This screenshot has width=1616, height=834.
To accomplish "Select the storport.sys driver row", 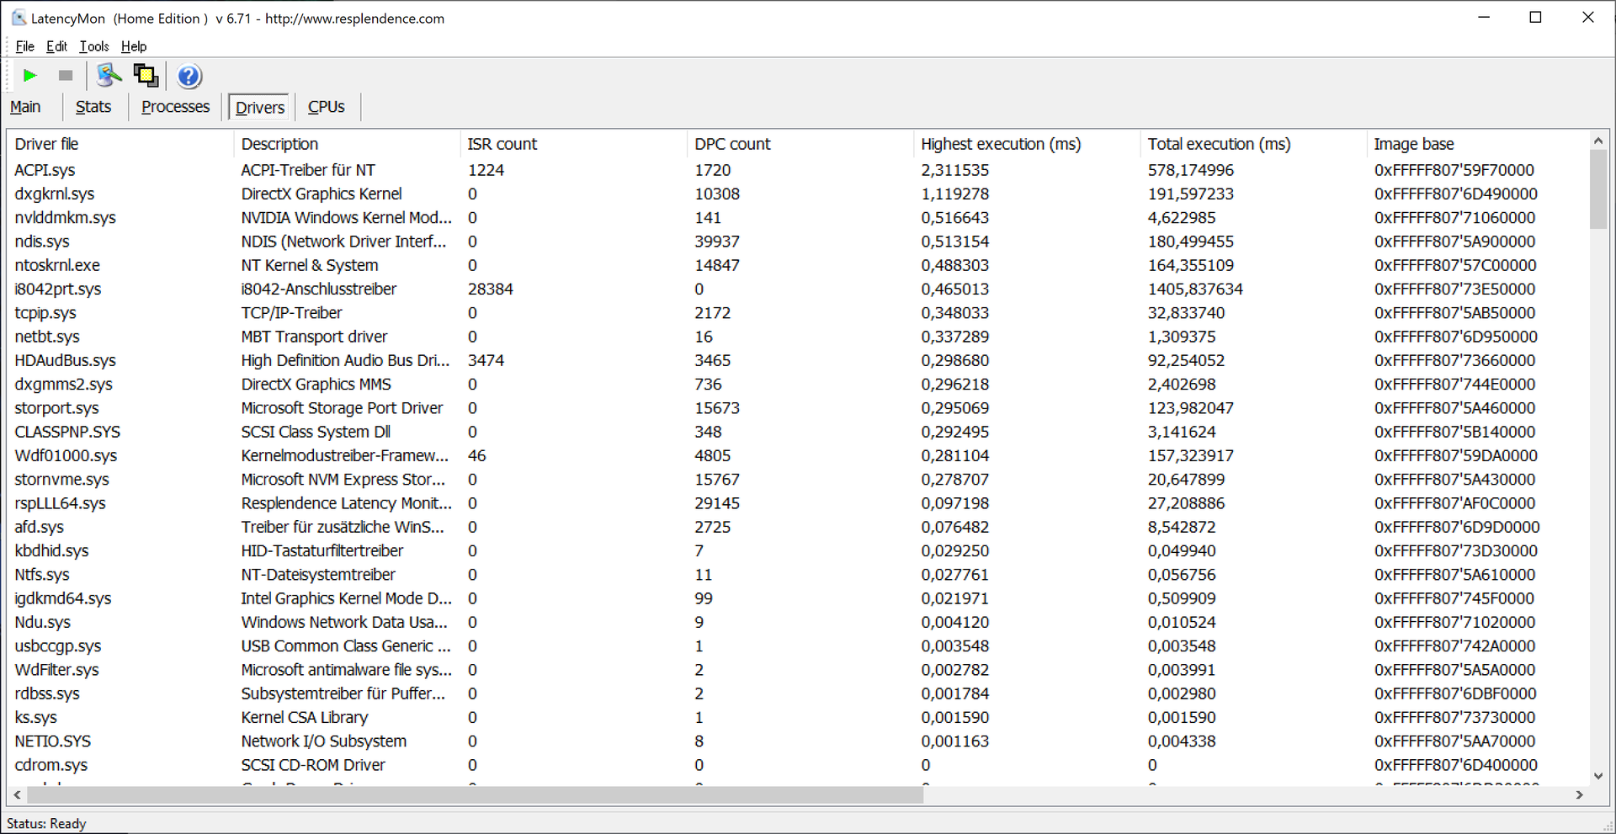I will click(x=797, y=408).
